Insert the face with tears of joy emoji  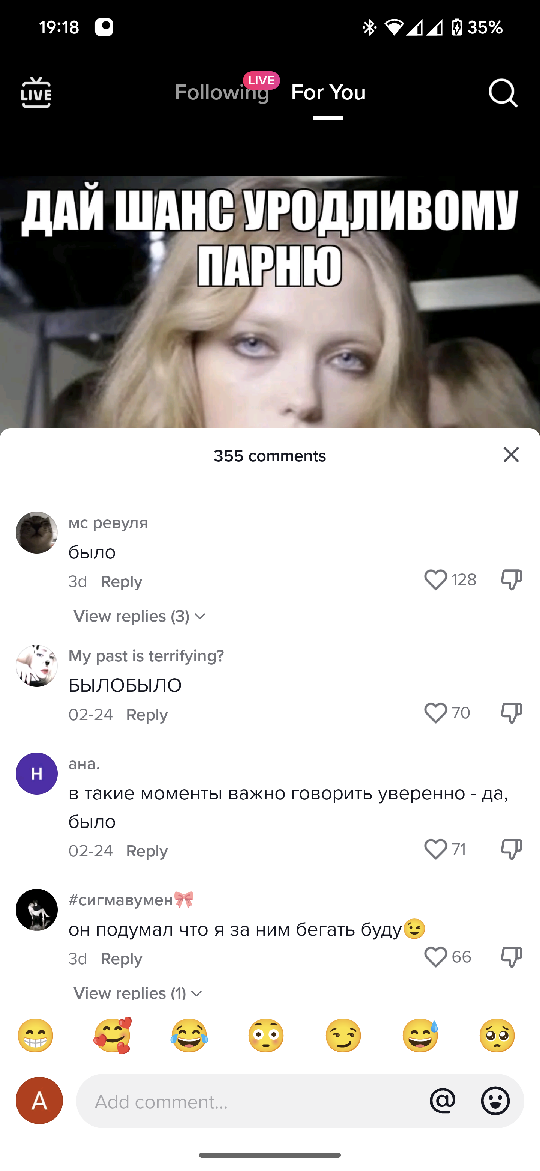click(189, 1036)
